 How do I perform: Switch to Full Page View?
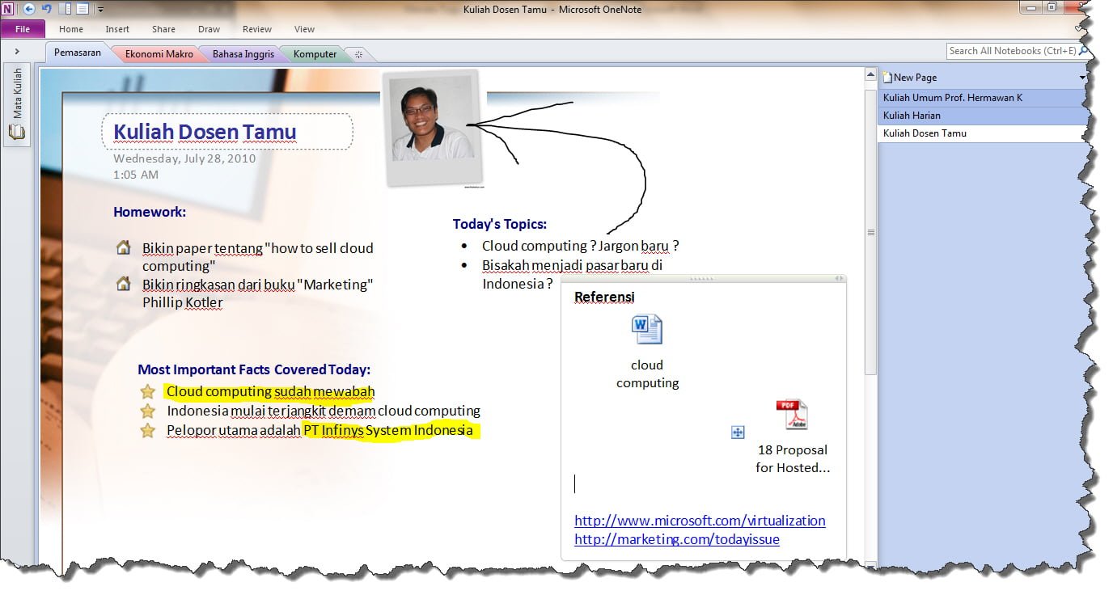click(x=83, y=9)
